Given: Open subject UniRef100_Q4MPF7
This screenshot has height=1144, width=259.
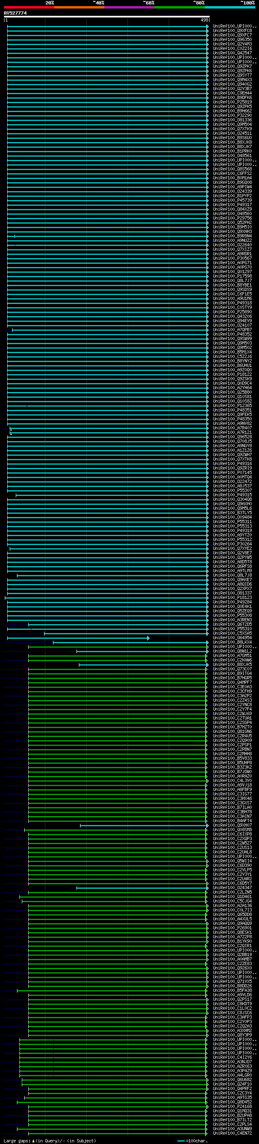Looking at the screenshot, I should (232, 682).
